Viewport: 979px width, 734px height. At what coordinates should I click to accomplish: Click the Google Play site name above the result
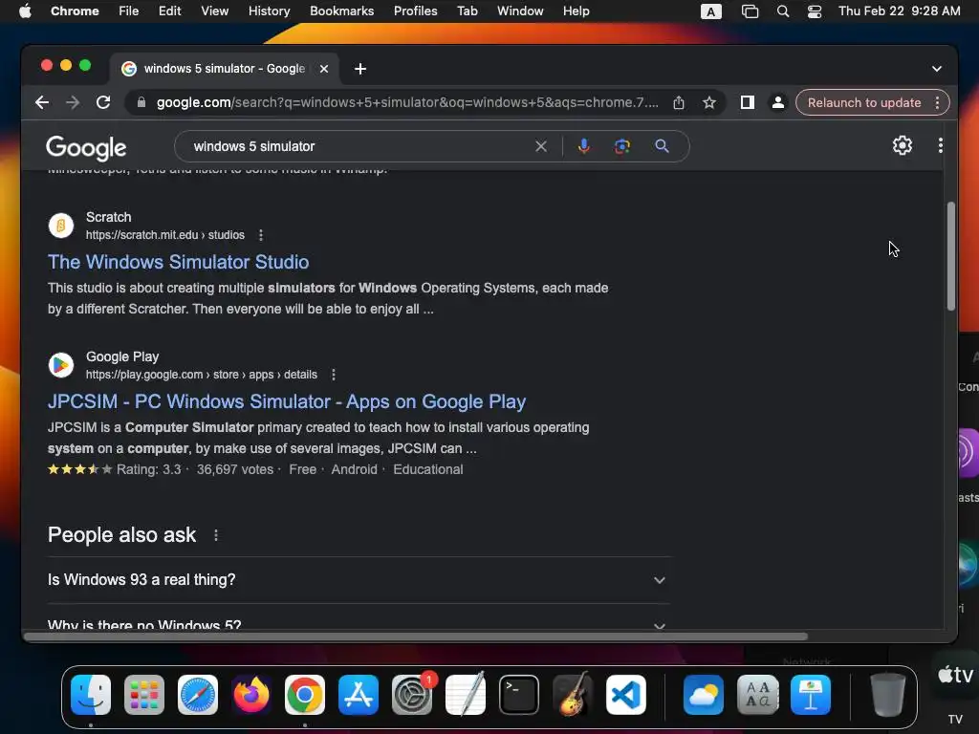122,356
